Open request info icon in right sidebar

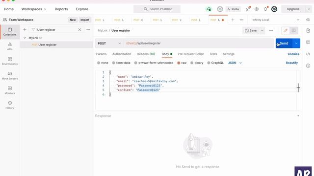308,66
